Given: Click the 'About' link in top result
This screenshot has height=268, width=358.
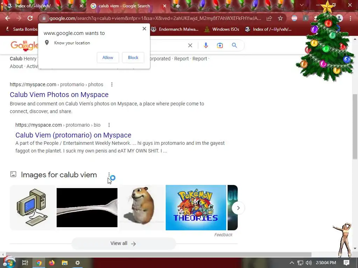Looking at the screenshot, I should pos(16,66).
